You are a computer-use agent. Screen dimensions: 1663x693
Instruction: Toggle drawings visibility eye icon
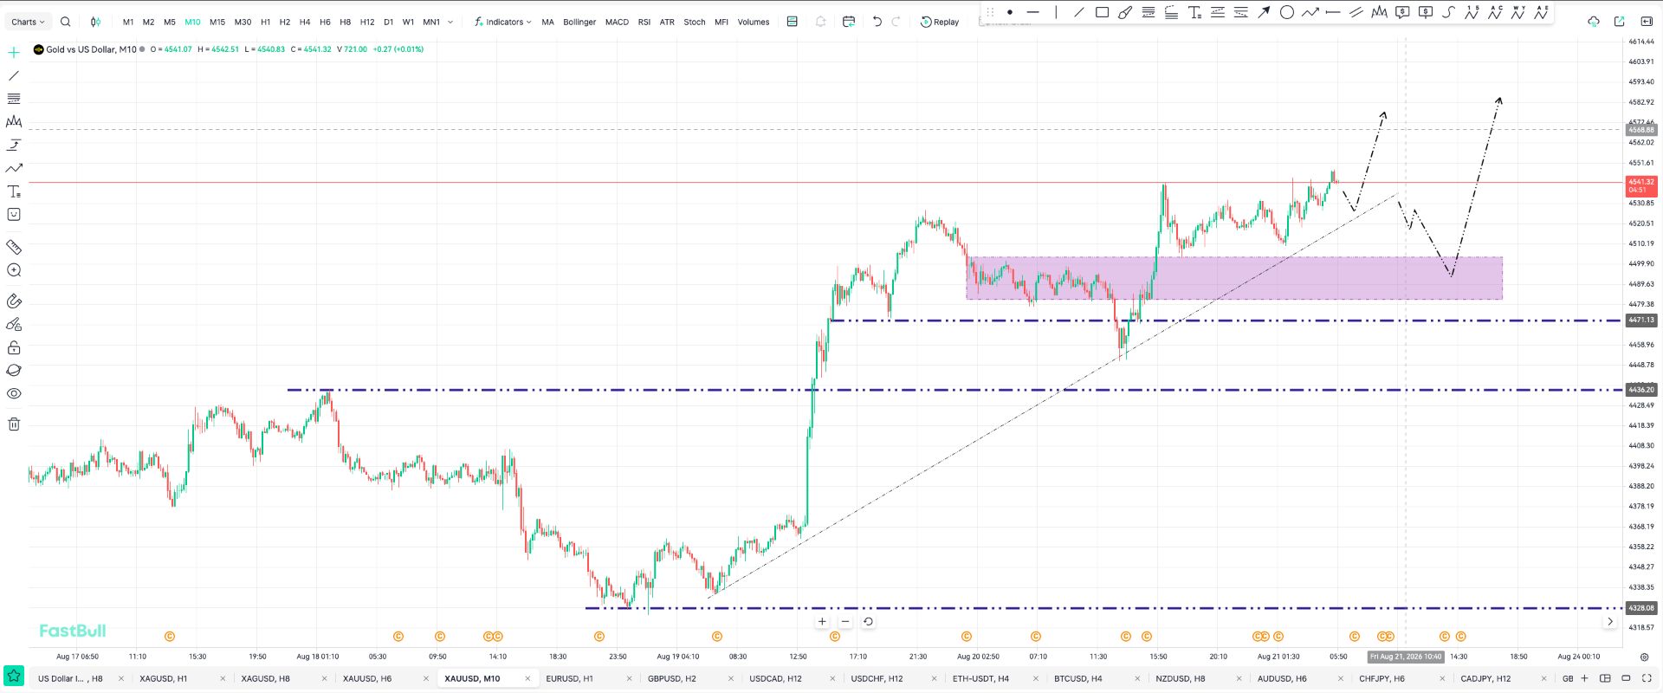point(14,393)
